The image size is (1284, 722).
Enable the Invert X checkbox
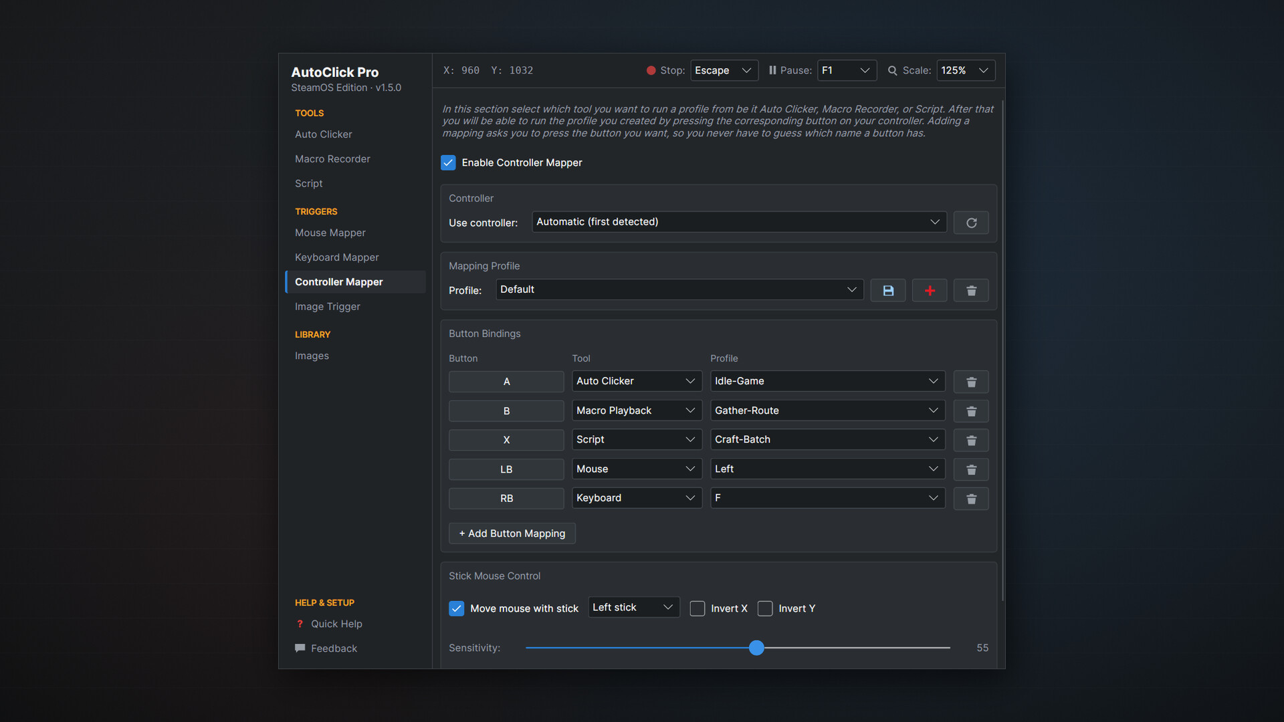point(697,608)
